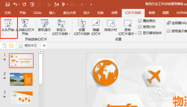Click 隐藏幻灯片 hide slide icon
The image size is (187, 107).
[96, 23]
